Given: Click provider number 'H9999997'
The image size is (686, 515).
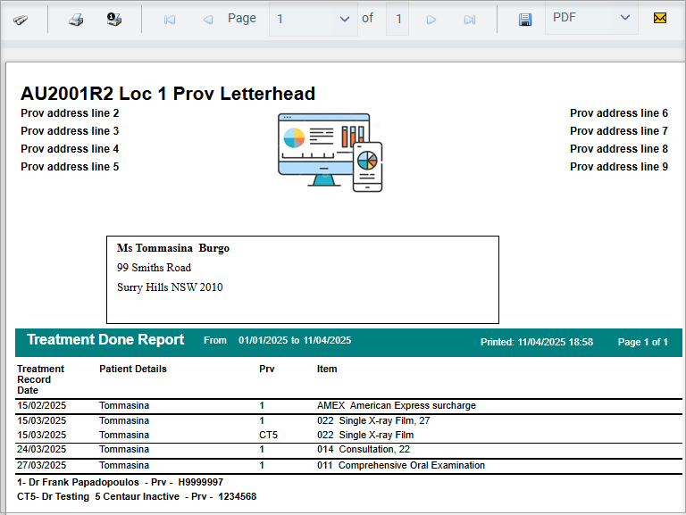Looking at the screenshot, I should 200,483.
